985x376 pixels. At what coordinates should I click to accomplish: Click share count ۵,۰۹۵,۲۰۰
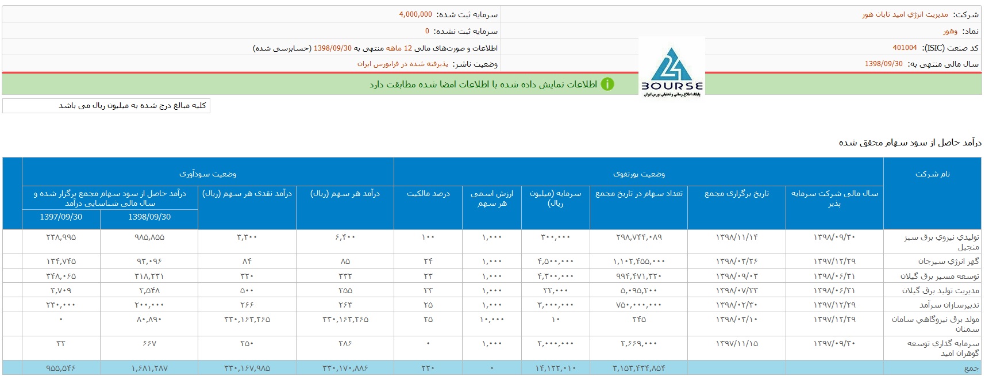638,290
